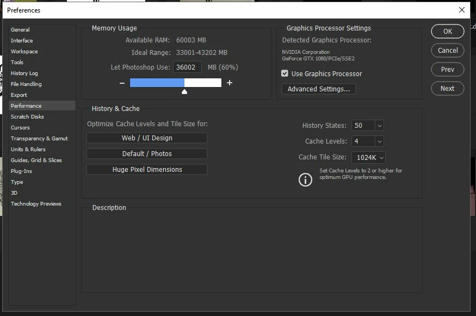Open the History States dropdown

click(379, 126)
